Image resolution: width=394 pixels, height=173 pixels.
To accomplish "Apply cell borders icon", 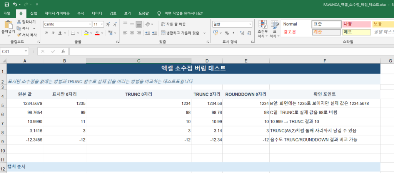I will click(x=73, y=33).
